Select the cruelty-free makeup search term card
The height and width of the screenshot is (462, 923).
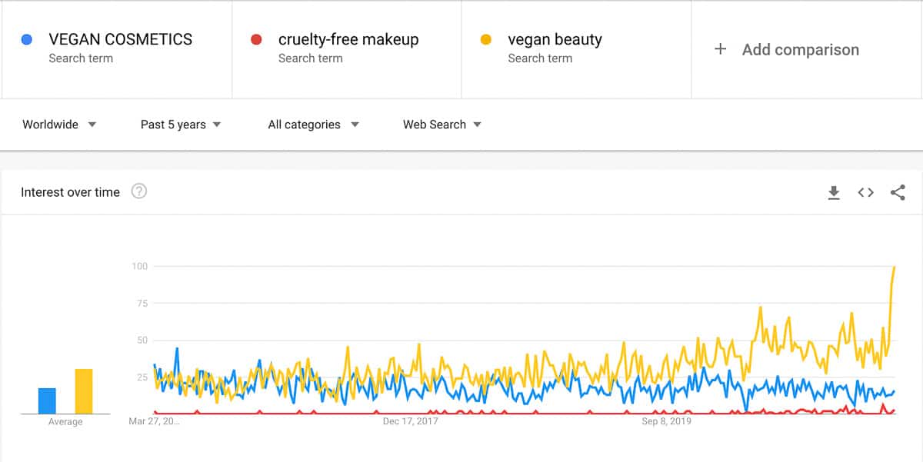point(346,50)
